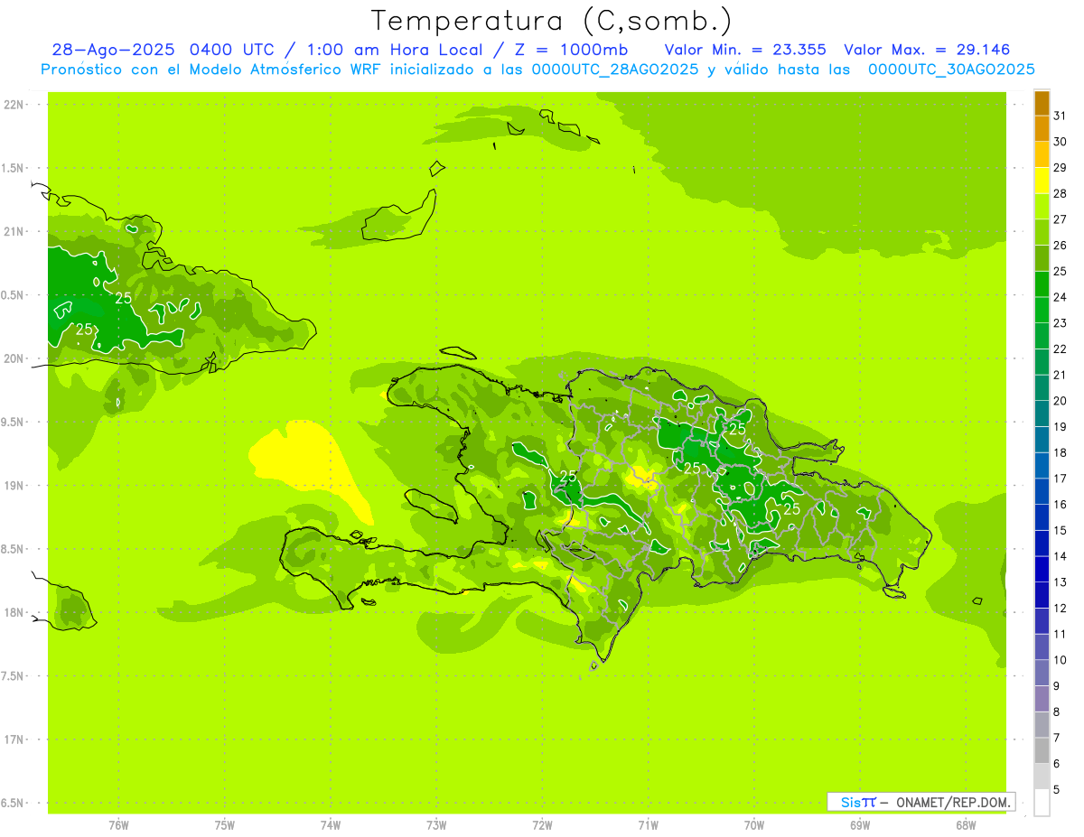Click the color scale label '31'

(1061, 116)
